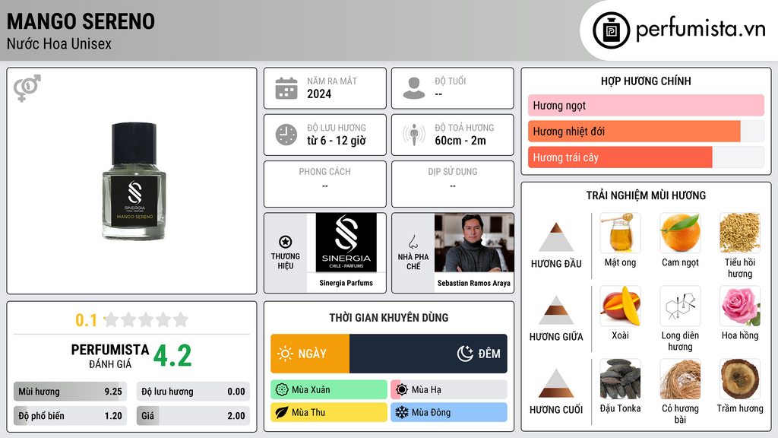Open perfumer Sebastian Ramos Araya's photo

pos(474,243)
